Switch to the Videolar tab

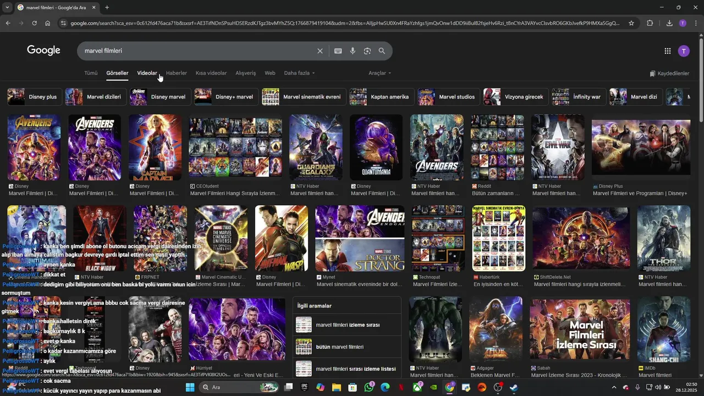click(x=147, y=73)
